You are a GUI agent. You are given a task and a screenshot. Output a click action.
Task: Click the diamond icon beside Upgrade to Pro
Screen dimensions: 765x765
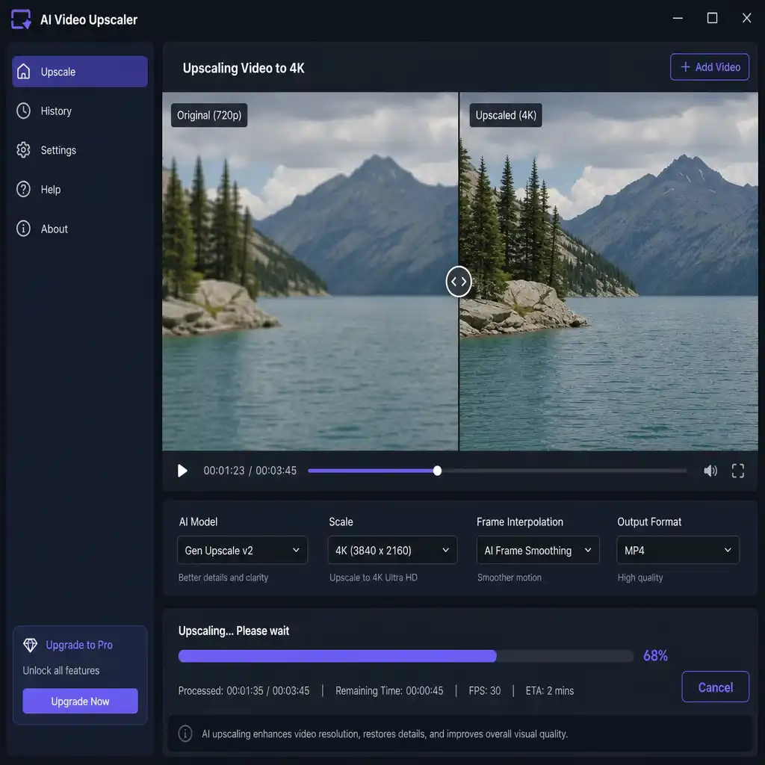tap(30, 645)
